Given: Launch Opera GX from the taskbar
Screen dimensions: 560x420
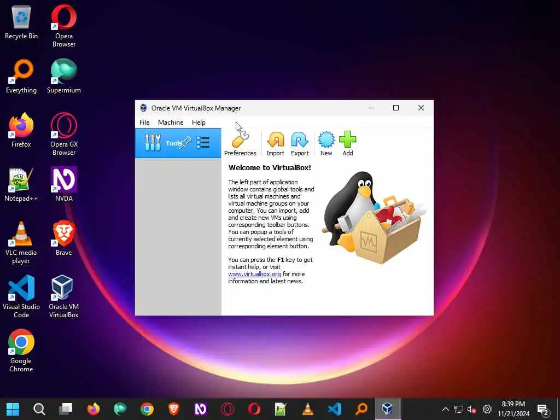Looking at the screenshot, I should tap(227, 409).
